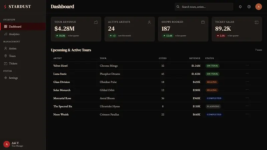This screenshot has height=150, width=267.
Task: Click the 12.4% shows booked badge
Action: [168, 36]
